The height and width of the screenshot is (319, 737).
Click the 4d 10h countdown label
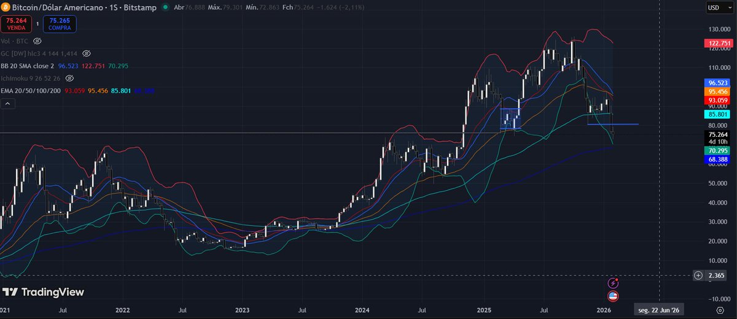coord(717,142)
